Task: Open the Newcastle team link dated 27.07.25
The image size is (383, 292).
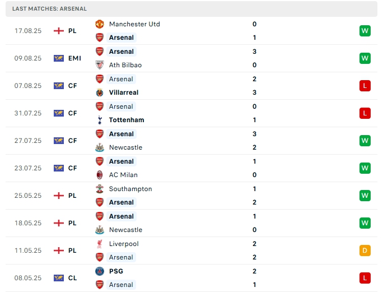Action: click(x=125, y=147)
